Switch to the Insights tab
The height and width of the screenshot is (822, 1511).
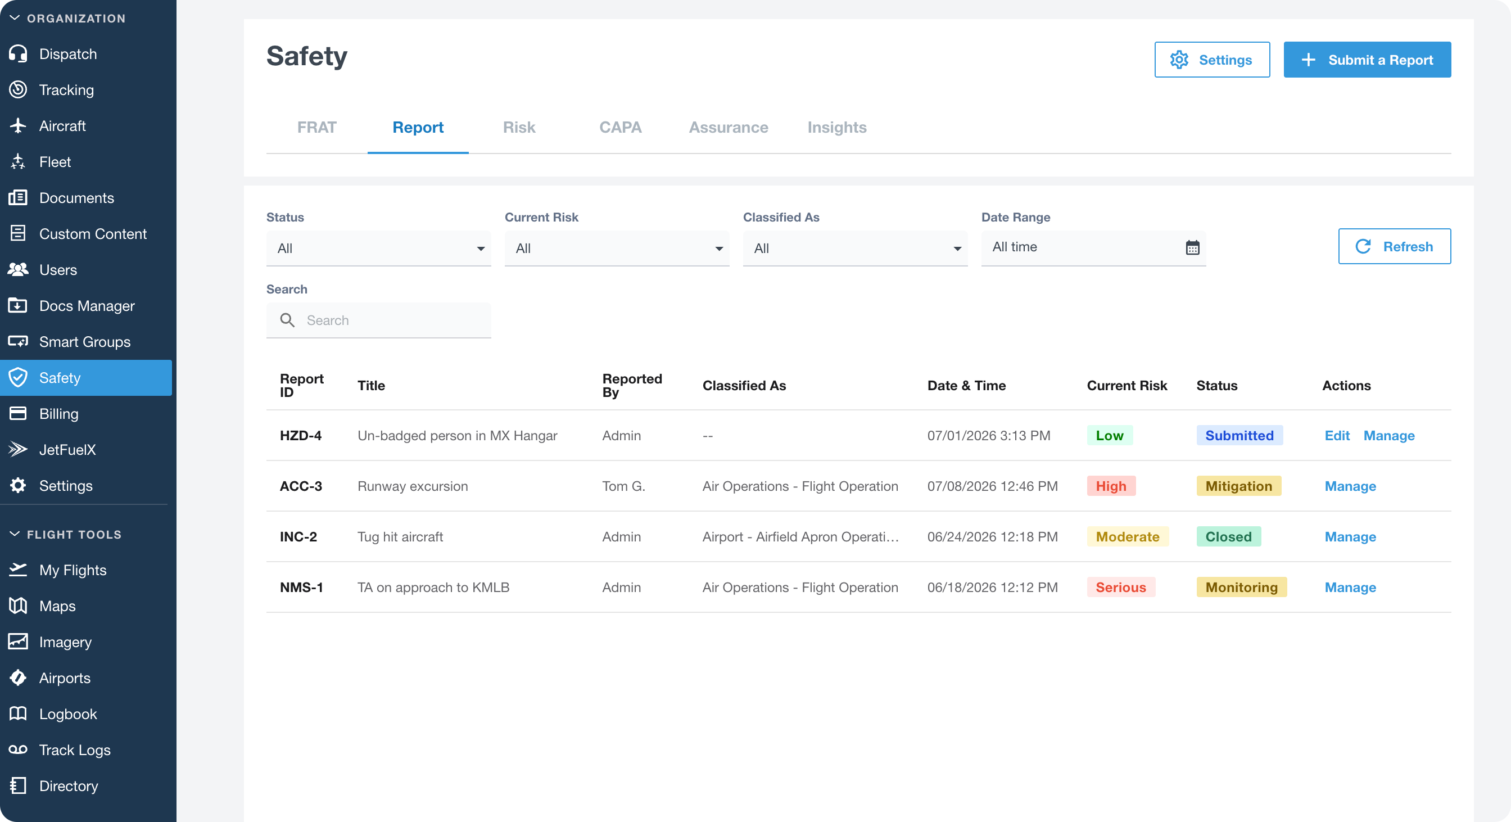click(836, 127)
